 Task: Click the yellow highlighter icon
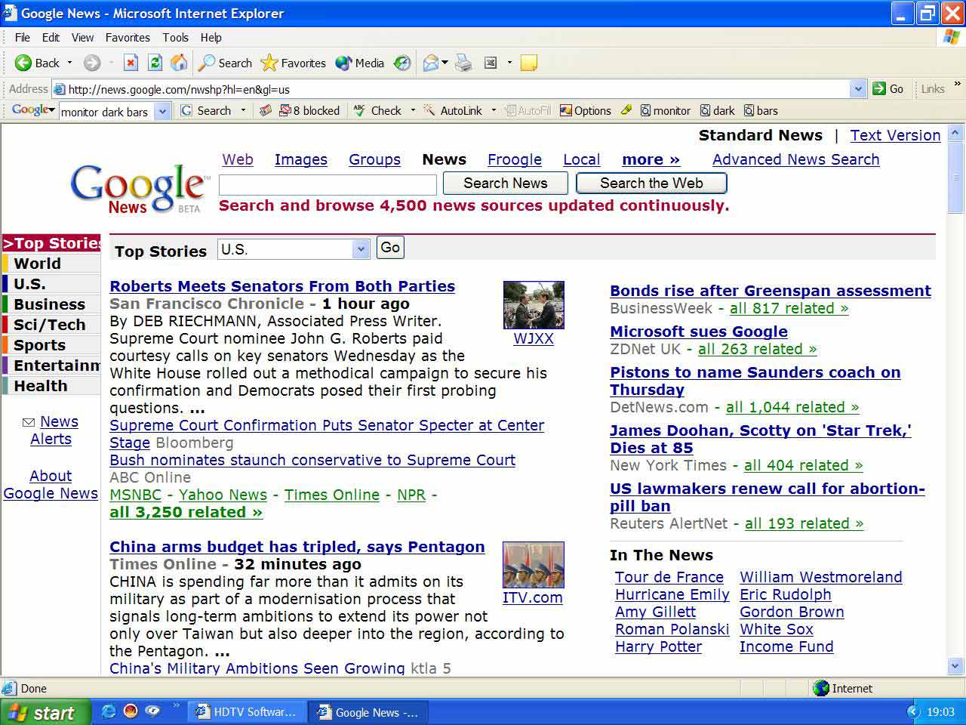[x=626, y=111]
